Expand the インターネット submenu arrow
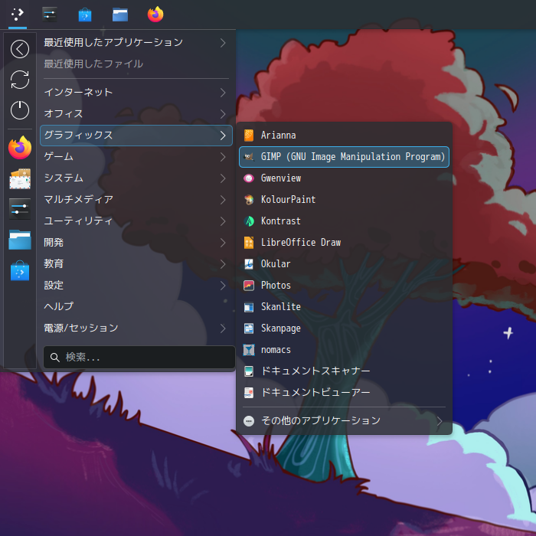Screen dimensions: 536x536 pos(223,93)
